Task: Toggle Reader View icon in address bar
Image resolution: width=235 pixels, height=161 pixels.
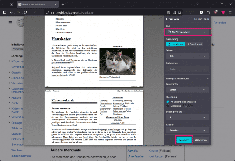Action: pyautogui.click(x=169, y=12)
